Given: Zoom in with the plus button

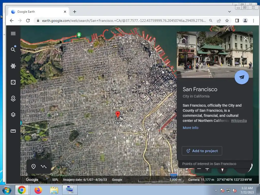Looking at the screenshot, I should pyautogui.click(x=207, y=169).
